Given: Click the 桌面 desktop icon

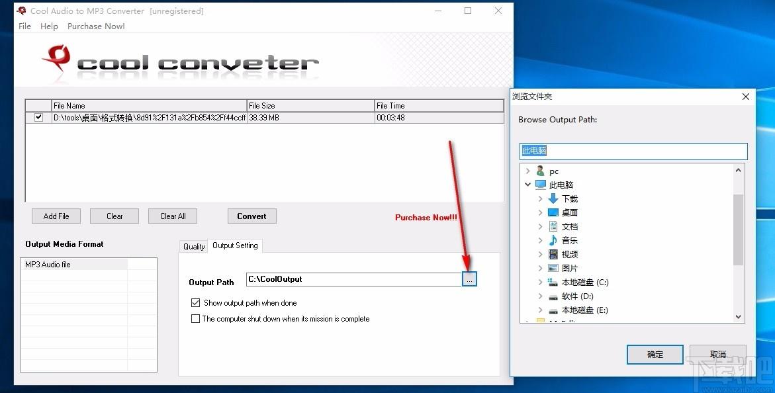Looking at the screenshot, I should pyautogui.click(x=553, y=212).
